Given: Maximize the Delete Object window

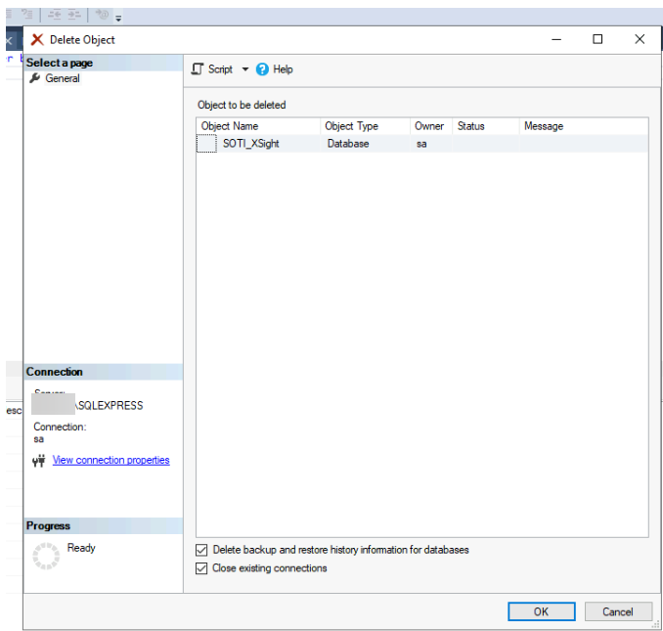Looking at the screenshot, I should (597, 39).
